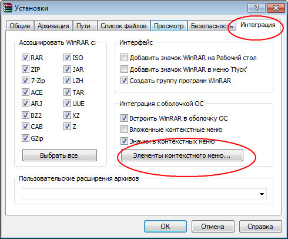Click the Выбрать все button
This screenshot has width=288, height=239.
point(59,155)
